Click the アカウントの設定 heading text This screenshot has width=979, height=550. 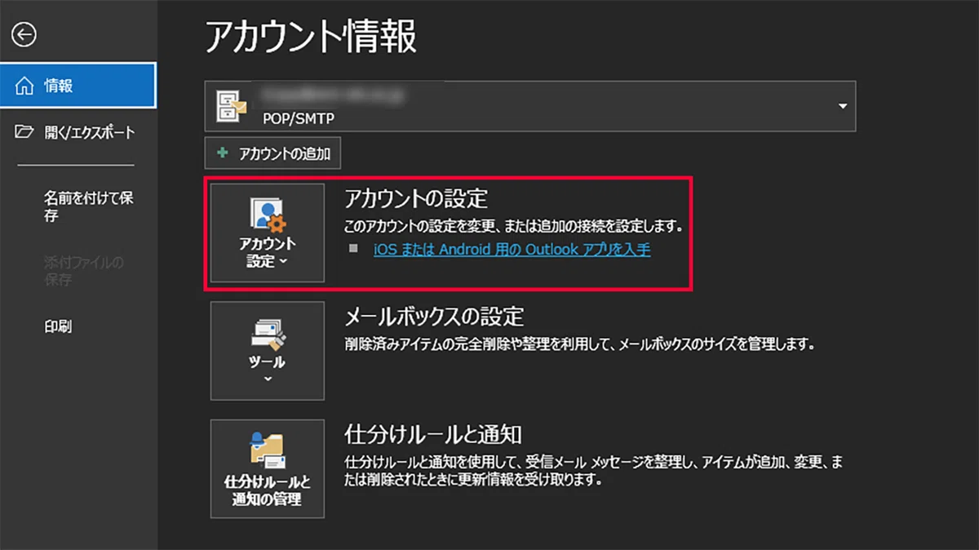[x=416, y=198]
